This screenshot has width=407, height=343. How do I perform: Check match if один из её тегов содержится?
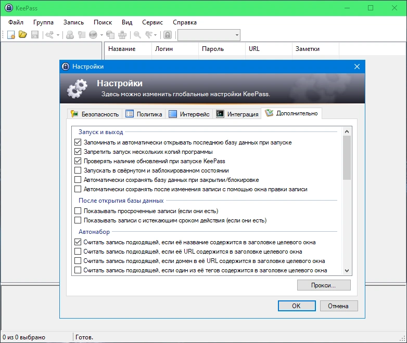pyautogui.click(x=78, y=270)
